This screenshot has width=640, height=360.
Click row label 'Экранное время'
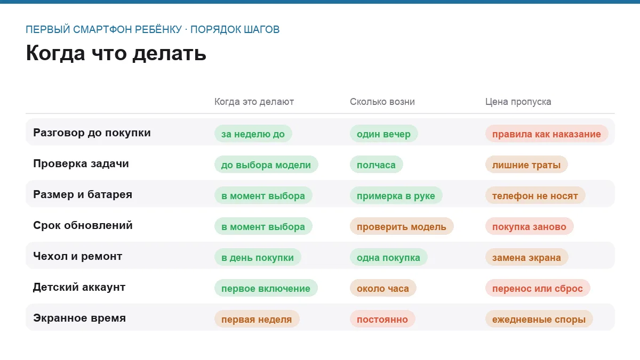click(x=79, y=318)
